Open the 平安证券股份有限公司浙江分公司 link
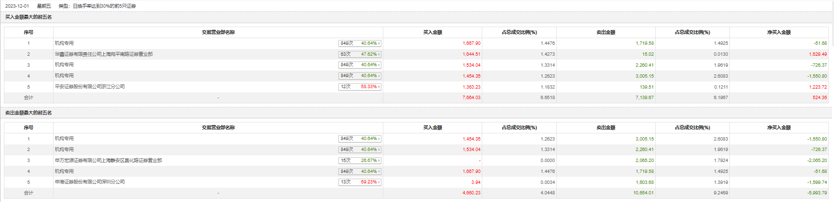The width and height of the screenshot is (834, 202). pos(90,87)
